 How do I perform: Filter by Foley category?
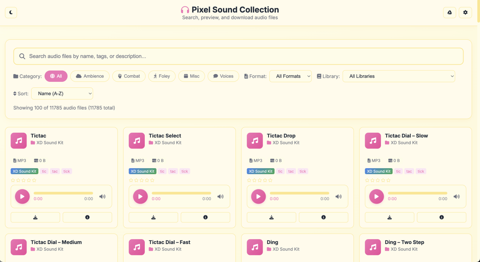point(162,76)
